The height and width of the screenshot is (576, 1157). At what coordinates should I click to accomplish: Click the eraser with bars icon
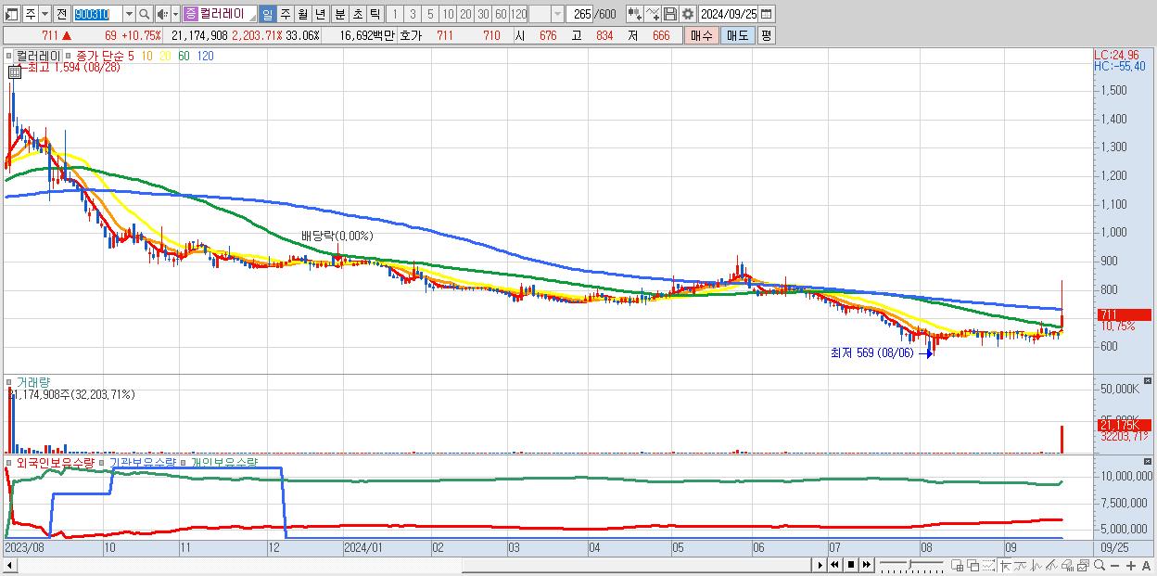(1067, 565)
